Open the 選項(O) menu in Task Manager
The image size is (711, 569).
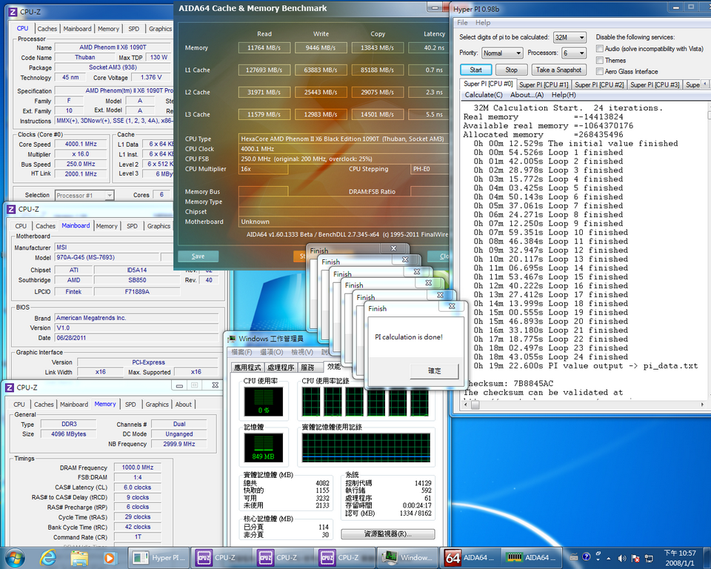[272, 352]
